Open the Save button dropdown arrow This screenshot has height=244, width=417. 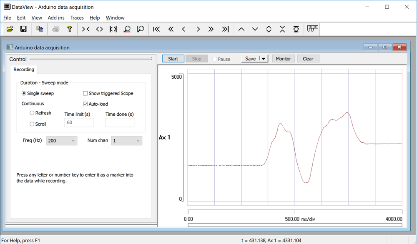[264, 59]
